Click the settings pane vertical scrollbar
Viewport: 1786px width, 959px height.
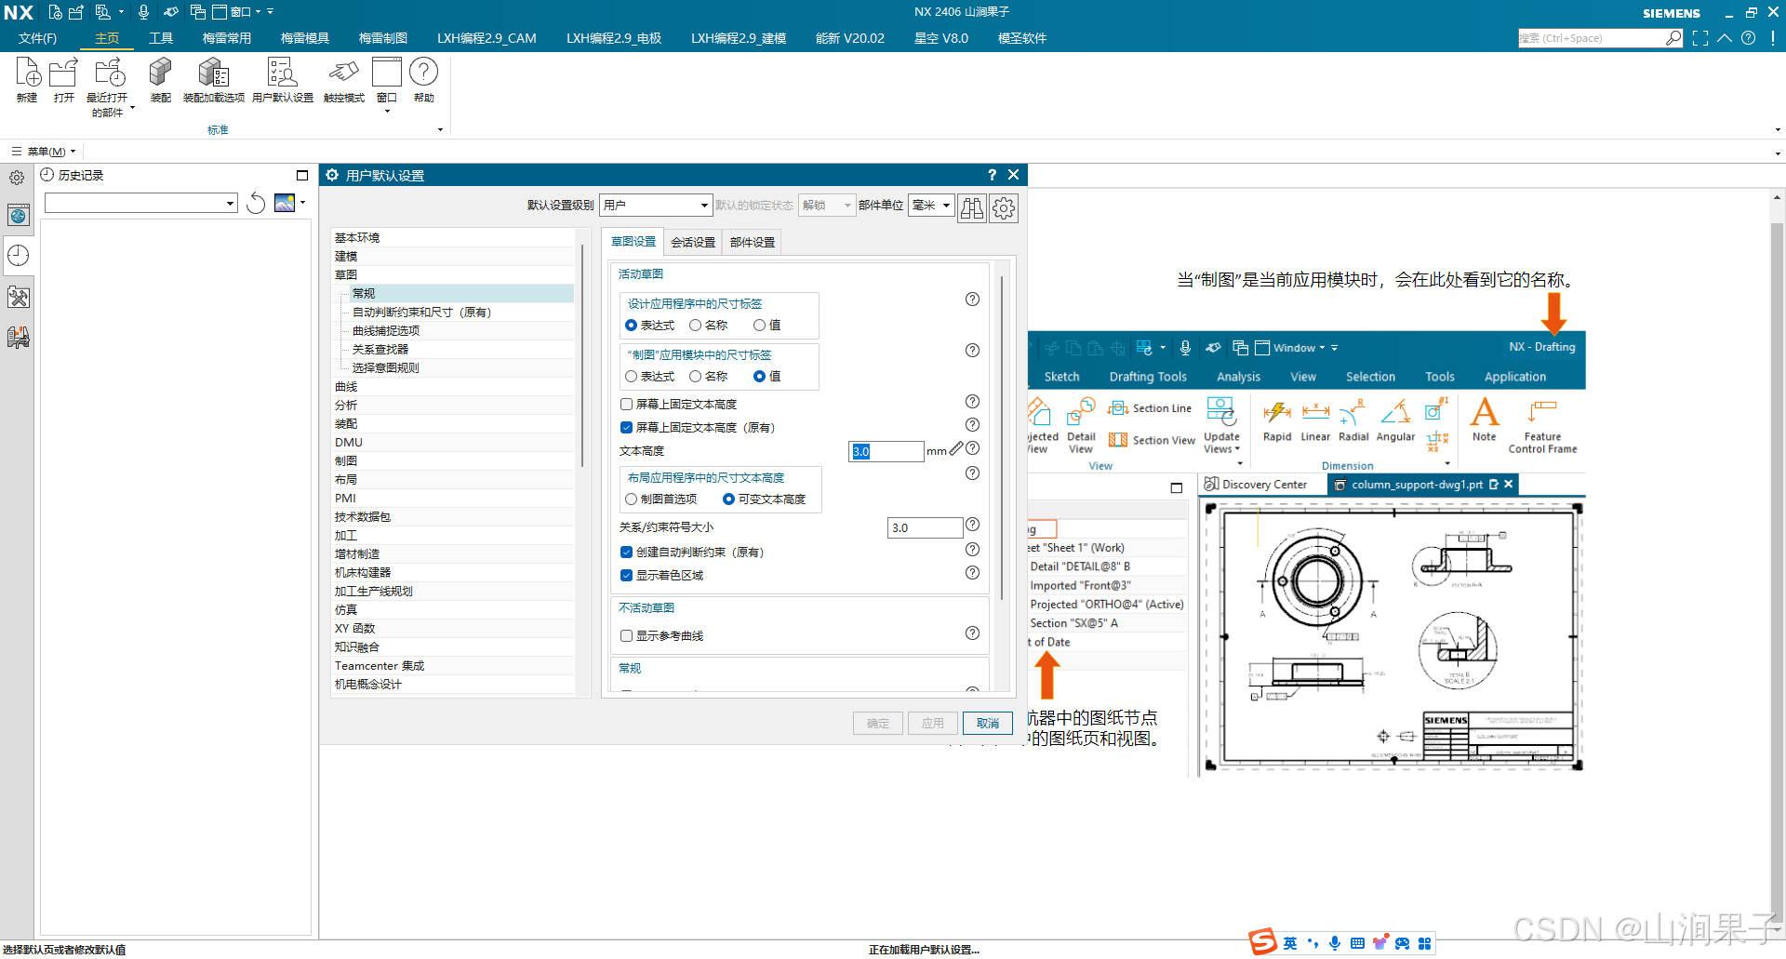[x=1002, y=437]
